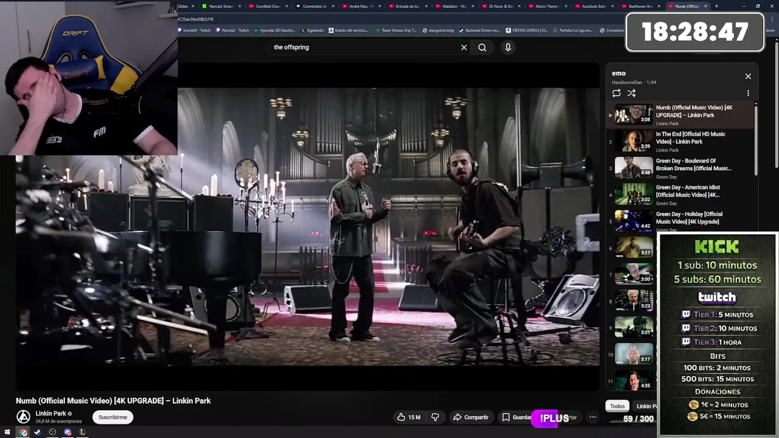The width and height of the screenshot is (779, 438).
Task: Close the emo playlist panel
Action: 748,76
